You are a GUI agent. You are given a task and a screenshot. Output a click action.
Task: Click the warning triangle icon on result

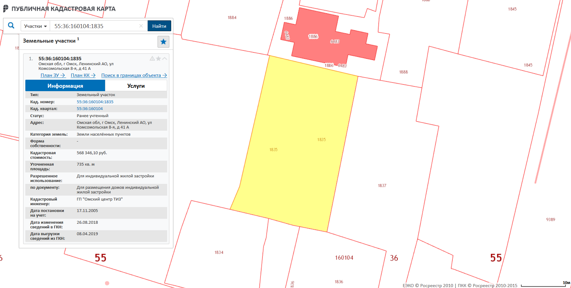(152, 58)
